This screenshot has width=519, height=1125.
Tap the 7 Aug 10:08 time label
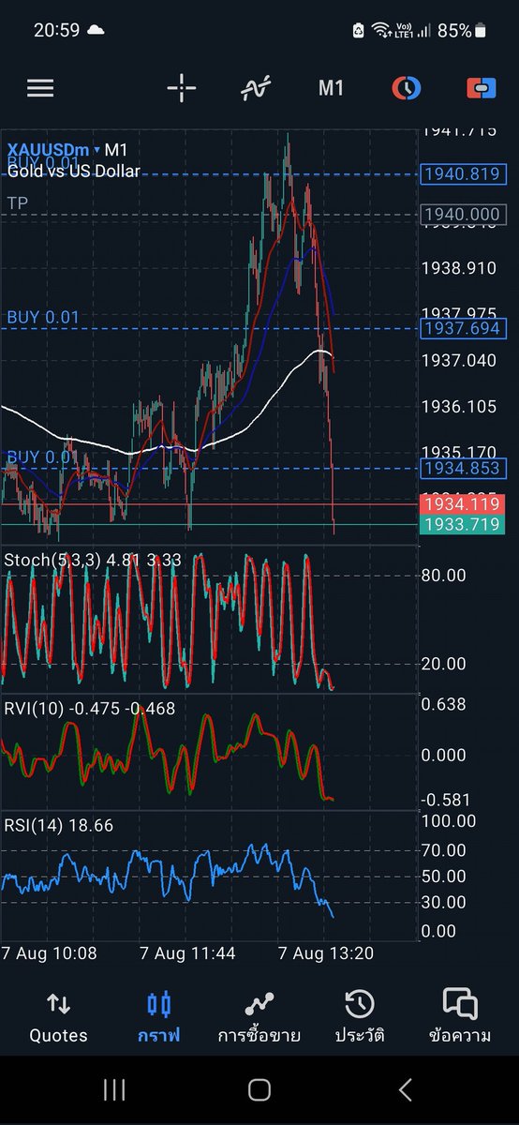tap(49, 953)
